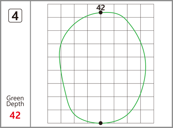Click the word Green in side panel
The height and width of the screenshot is (128, 173).
coord(15,98)
